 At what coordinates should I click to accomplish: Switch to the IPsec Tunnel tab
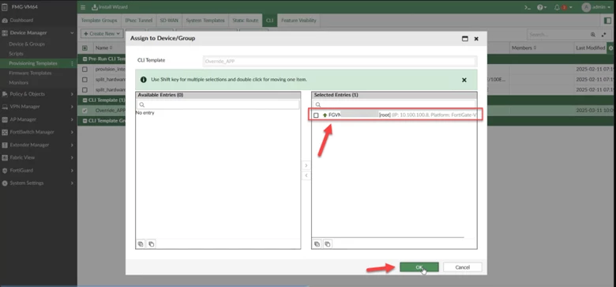[139, 21]
